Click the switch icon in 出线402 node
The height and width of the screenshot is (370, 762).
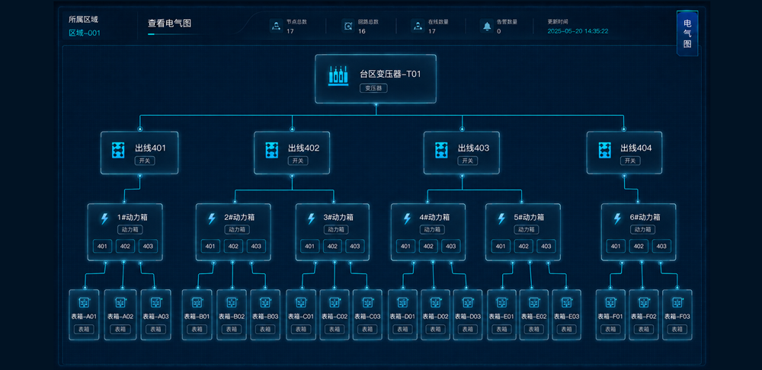272,150
